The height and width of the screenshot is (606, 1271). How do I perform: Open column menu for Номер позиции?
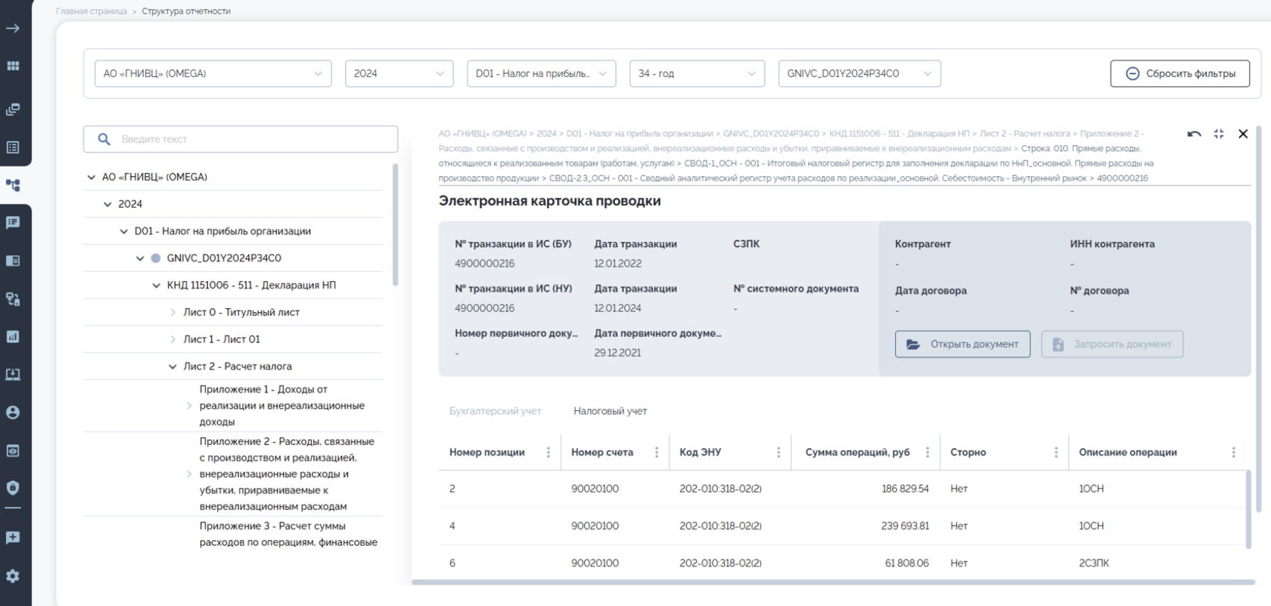(548, 453)
